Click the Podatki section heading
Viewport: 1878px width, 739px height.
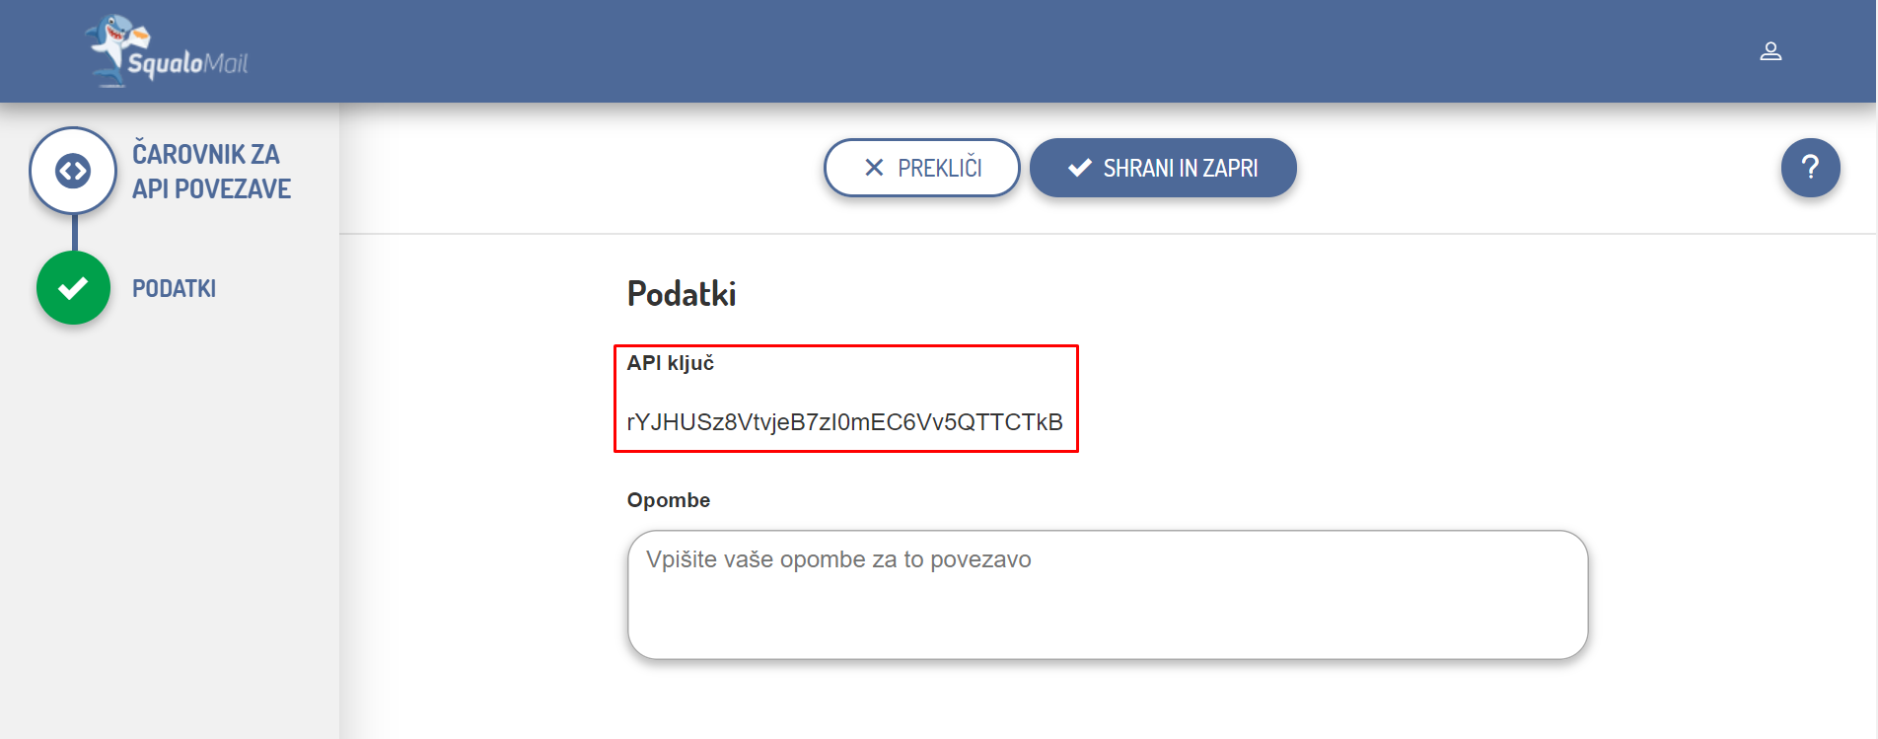point(682,294)
